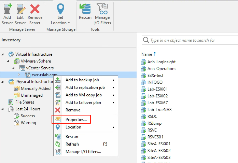The height and width of the screenshot is (163, 238).
Task: Expand Add to replication job submenu arrow
Action: point(113,88)
